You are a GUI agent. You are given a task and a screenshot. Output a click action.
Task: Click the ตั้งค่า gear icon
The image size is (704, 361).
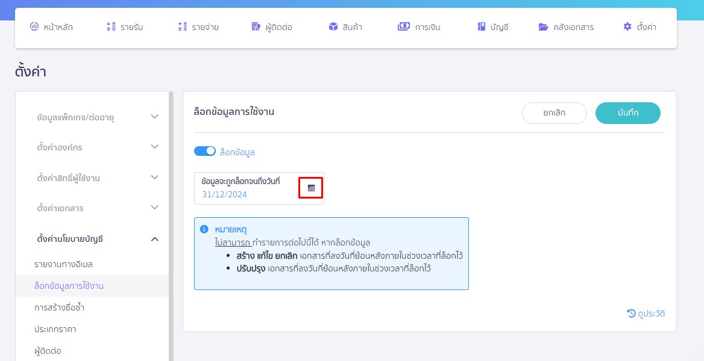tap(627, 27)
